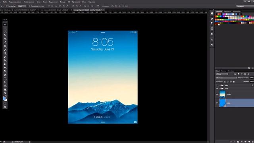Open the 3D menu
This screenshot has height=143, width=254.
tap(69, 2)
